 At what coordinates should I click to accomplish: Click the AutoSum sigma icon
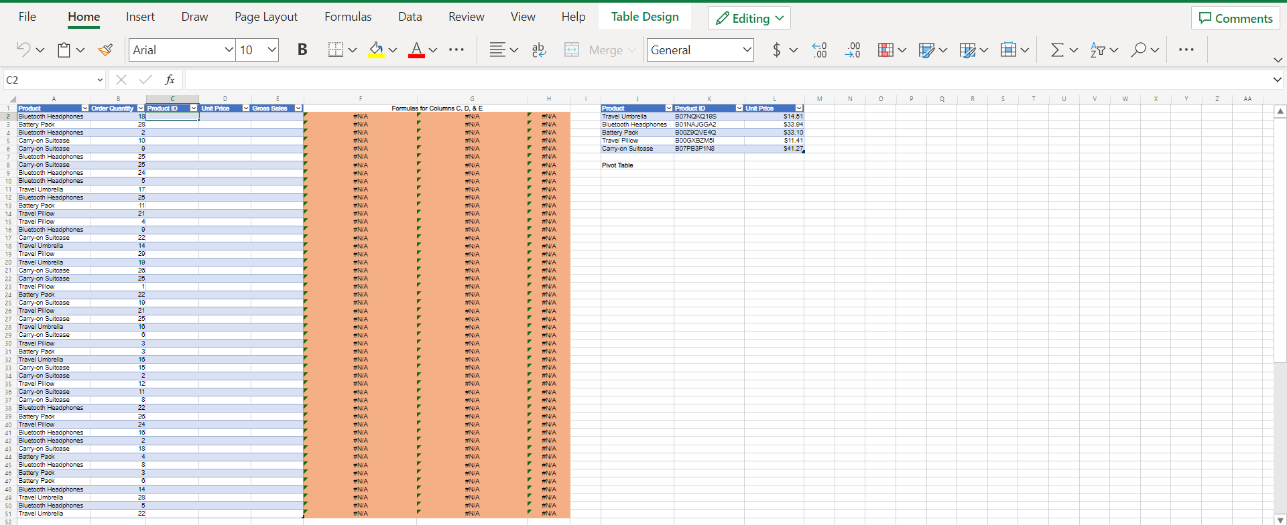pos(1057,50)
